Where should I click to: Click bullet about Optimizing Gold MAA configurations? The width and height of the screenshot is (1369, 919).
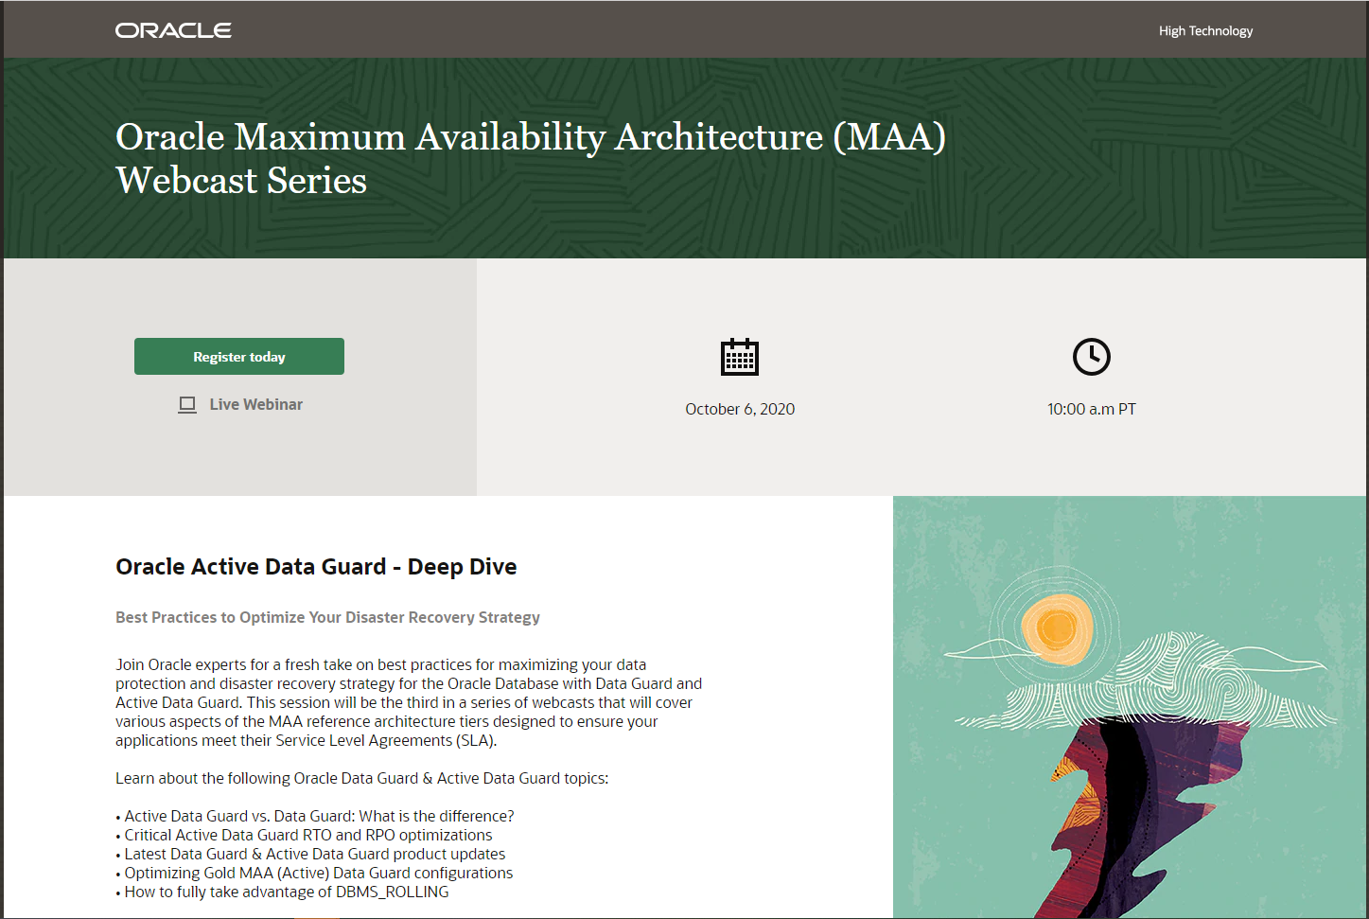coord(314,873)
